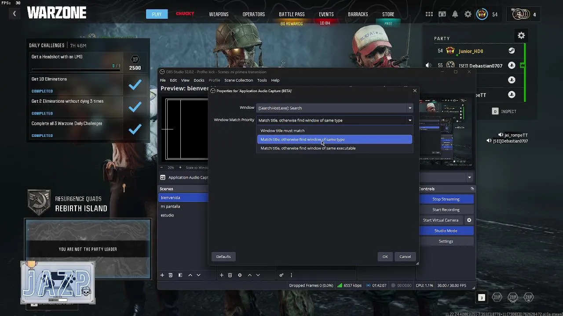Open the BATTLE PASS tab
The height and width of the screenshot is (316, 563).
pos(292,14)
